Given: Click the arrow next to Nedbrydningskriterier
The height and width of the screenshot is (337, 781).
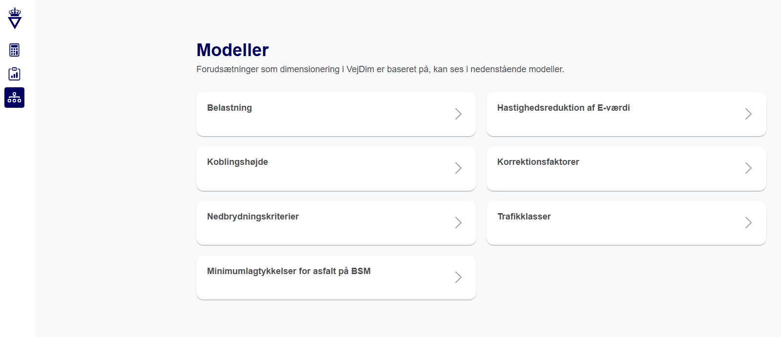Looking at the screenshot, I should click(458, 223).
